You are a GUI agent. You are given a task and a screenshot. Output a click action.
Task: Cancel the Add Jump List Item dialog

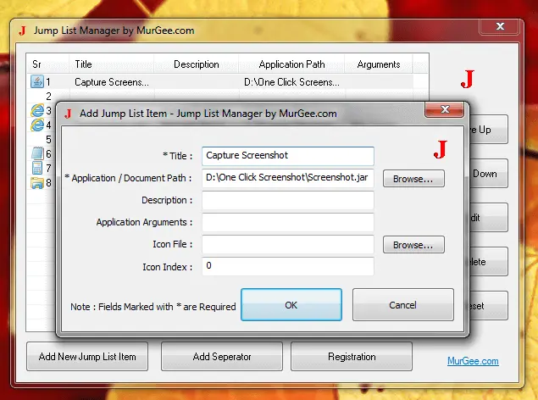pyautogui.click(x=402, y=305)
